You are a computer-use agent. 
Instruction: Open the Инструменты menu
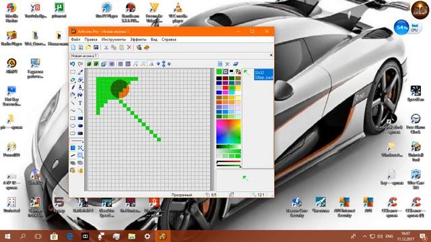coord(114,40)
